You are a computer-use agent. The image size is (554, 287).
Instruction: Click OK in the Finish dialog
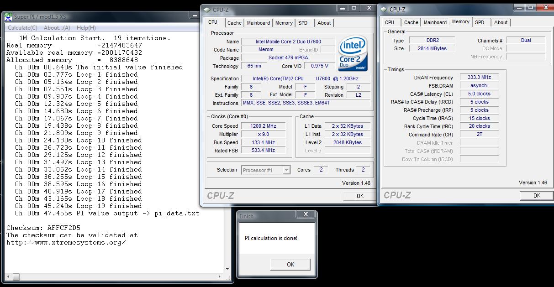pos(290,264)
